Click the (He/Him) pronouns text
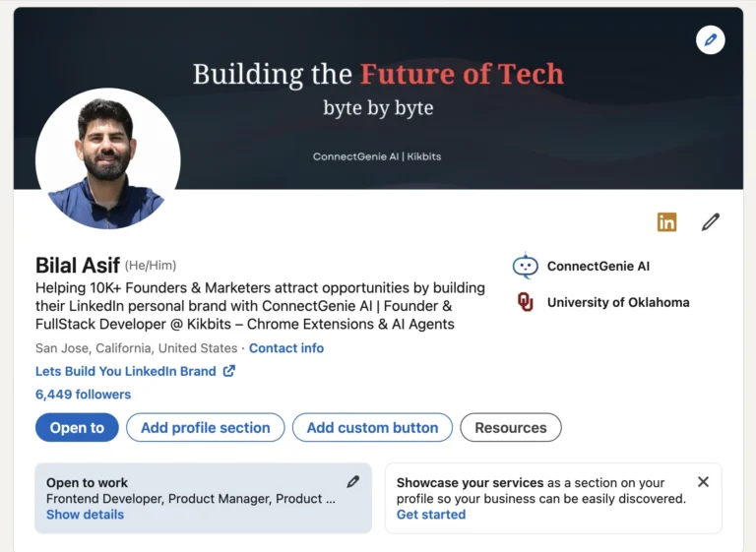Screen dimensions: 756x552 pos(151,266)
